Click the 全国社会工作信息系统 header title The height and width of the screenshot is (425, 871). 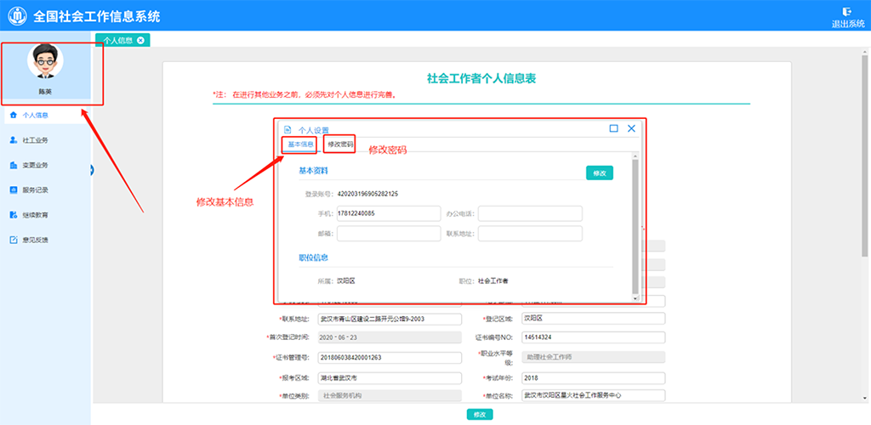tap(97, 17)
